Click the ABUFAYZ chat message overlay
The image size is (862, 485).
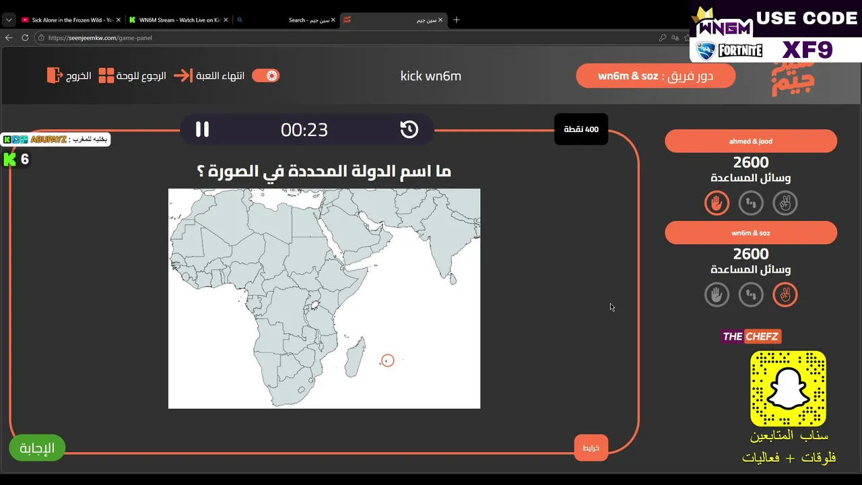55,139
